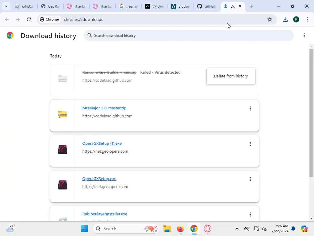This screenshot has height=236, width=314.
Task: Click net.geo.opera.com URL under OperaGXSetup (1).exe
Action: coord(105,151)
